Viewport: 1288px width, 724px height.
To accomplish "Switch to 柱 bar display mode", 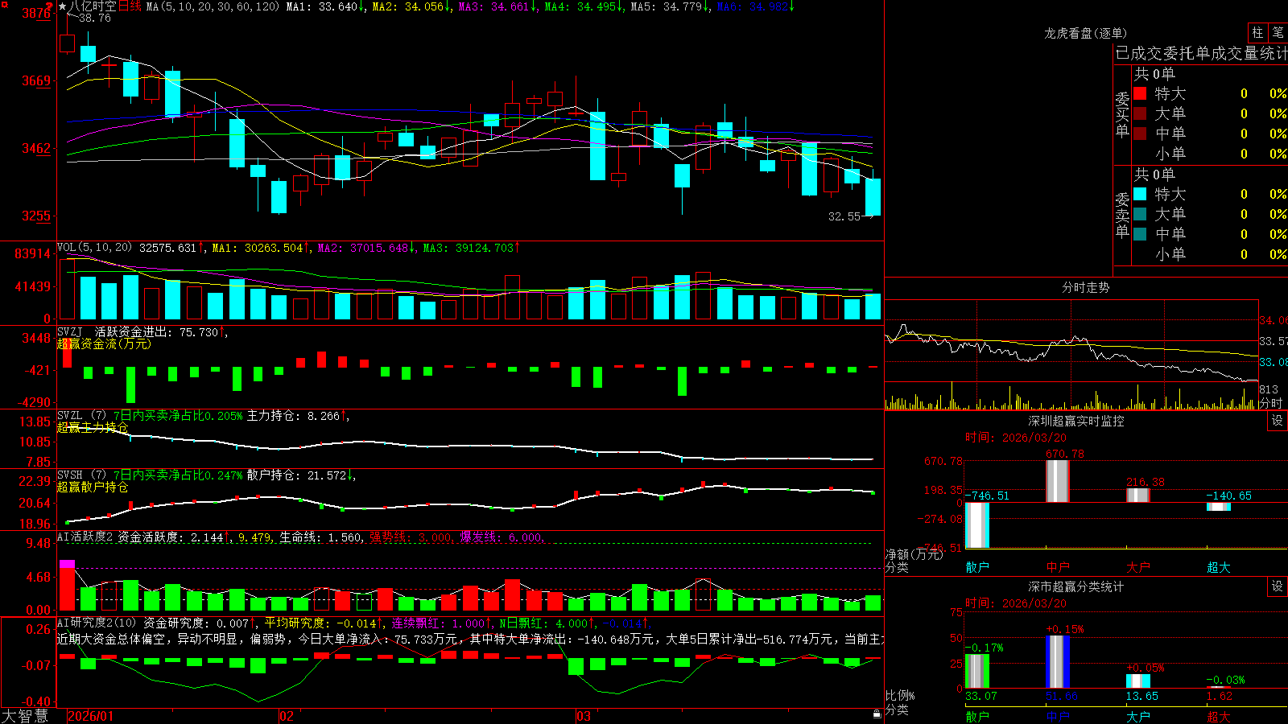I will tap(1257, 33).
